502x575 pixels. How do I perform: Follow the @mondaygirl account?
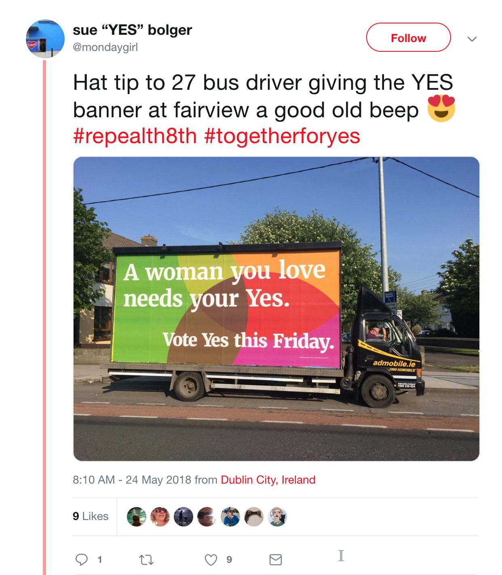pos(408,38)
